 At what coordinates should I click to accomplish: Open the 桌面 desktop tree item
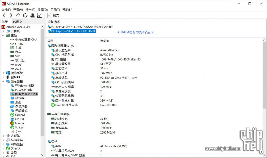[x=16, y=103]
